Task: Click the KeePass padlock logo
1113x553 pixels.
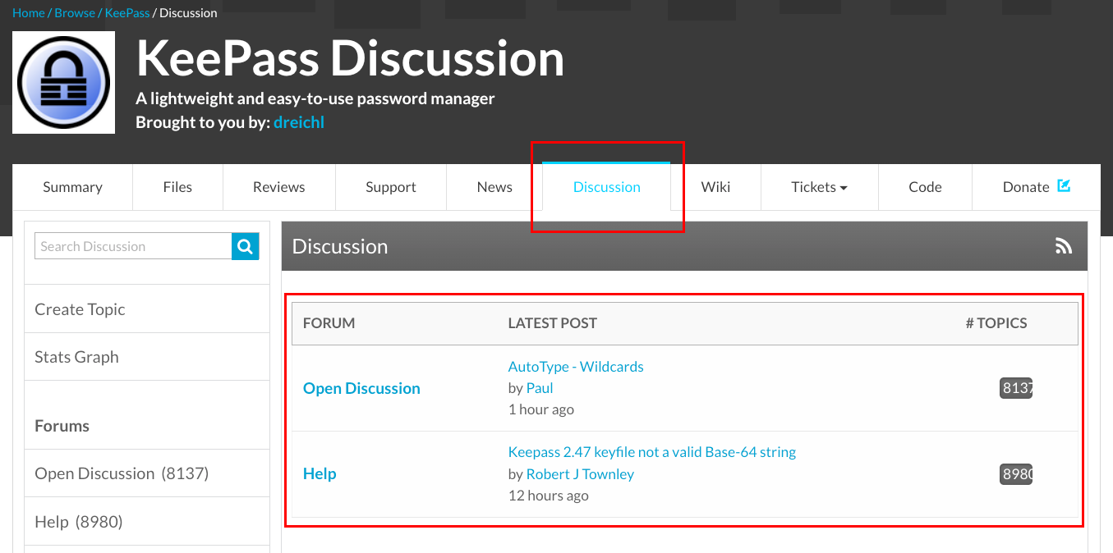Action: click(63, 83)
